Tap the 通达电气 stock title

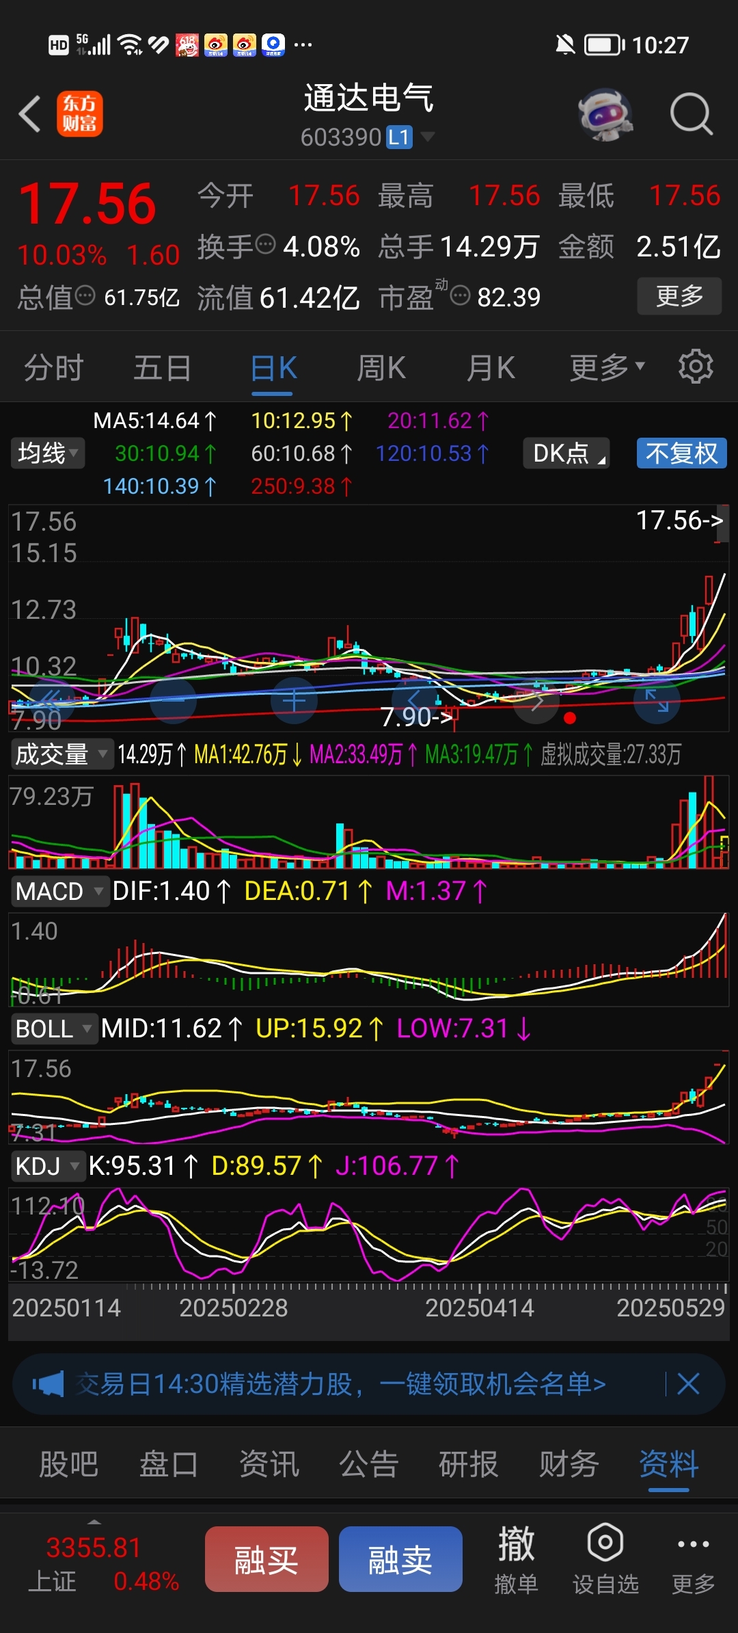click(369, 98)
